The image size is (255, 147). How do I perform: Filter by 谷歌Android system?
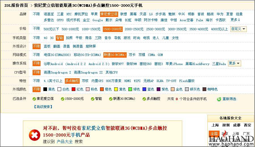pyautogui.click(x=53, y=64)
